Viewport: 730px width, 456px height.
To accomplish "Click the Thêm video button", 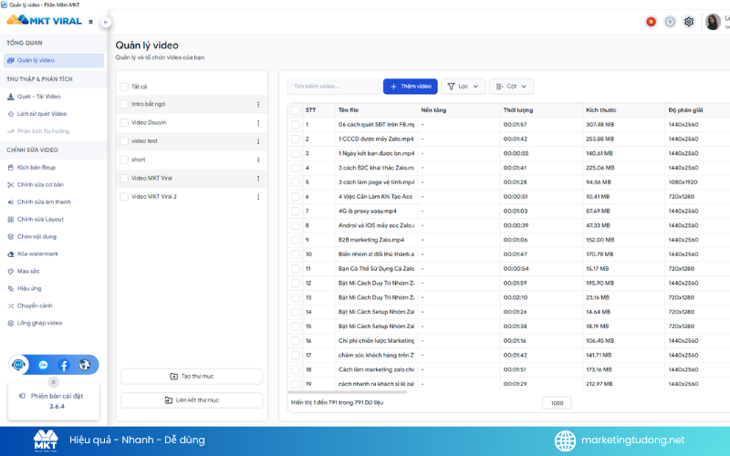I will pos(410,87).
